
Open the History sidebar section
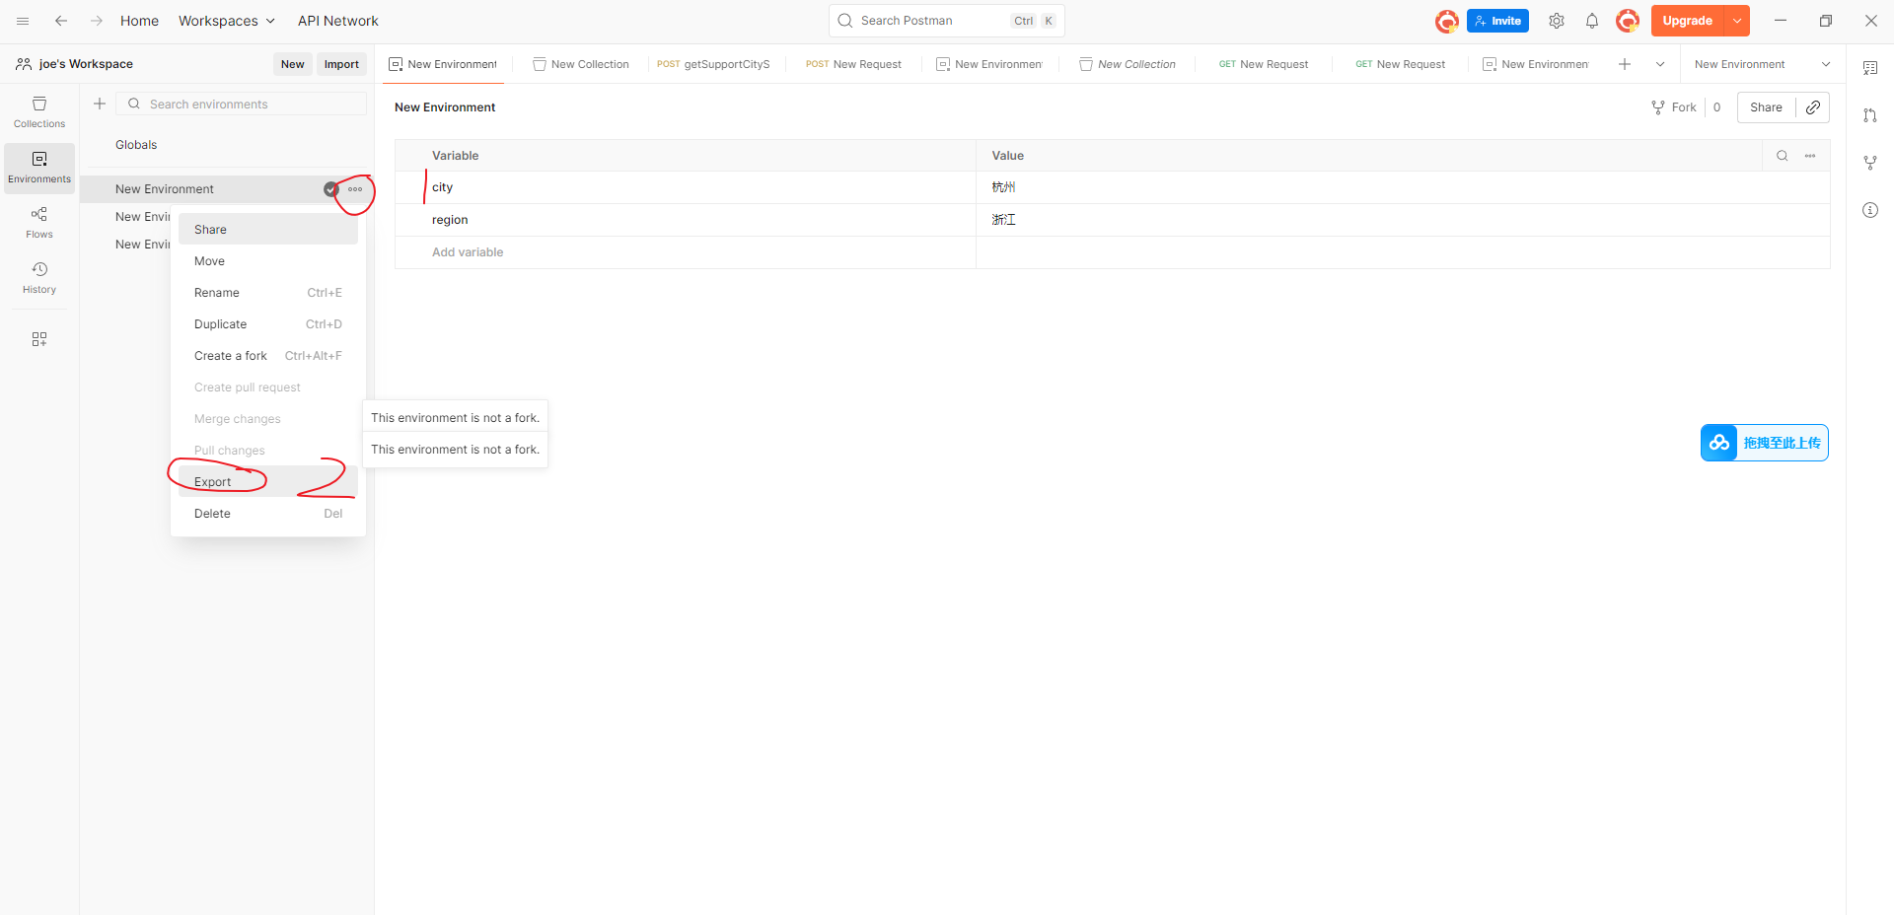click(x=39, y=278)
